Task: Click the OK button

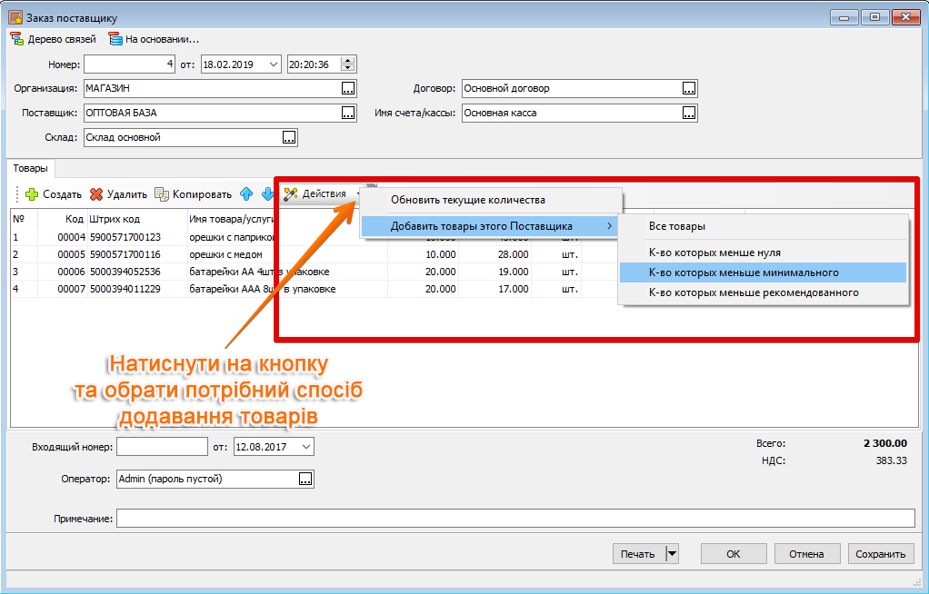Action: [x=734, y=554]
